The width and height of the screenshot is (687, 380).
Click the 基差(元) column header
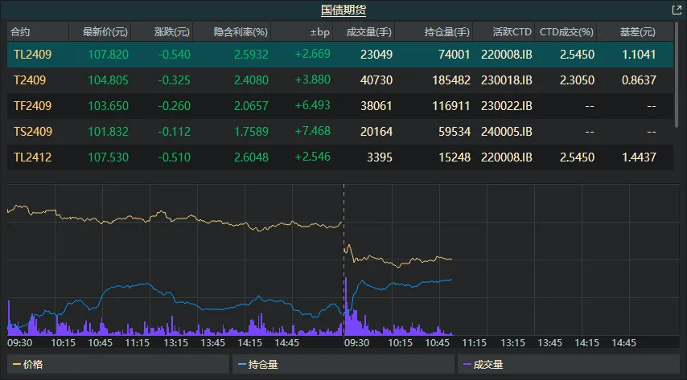637,32
